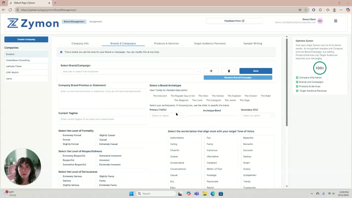Select Humorous tone word

(212, 150)
